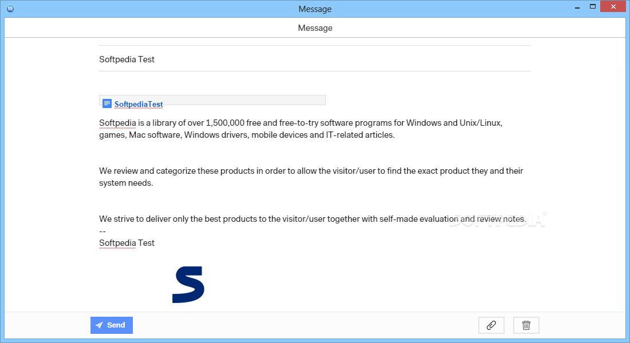The width and height of the screenshot is (630, 343).
Task: Discard the draft with trash icon
Action: click(526, 325)
